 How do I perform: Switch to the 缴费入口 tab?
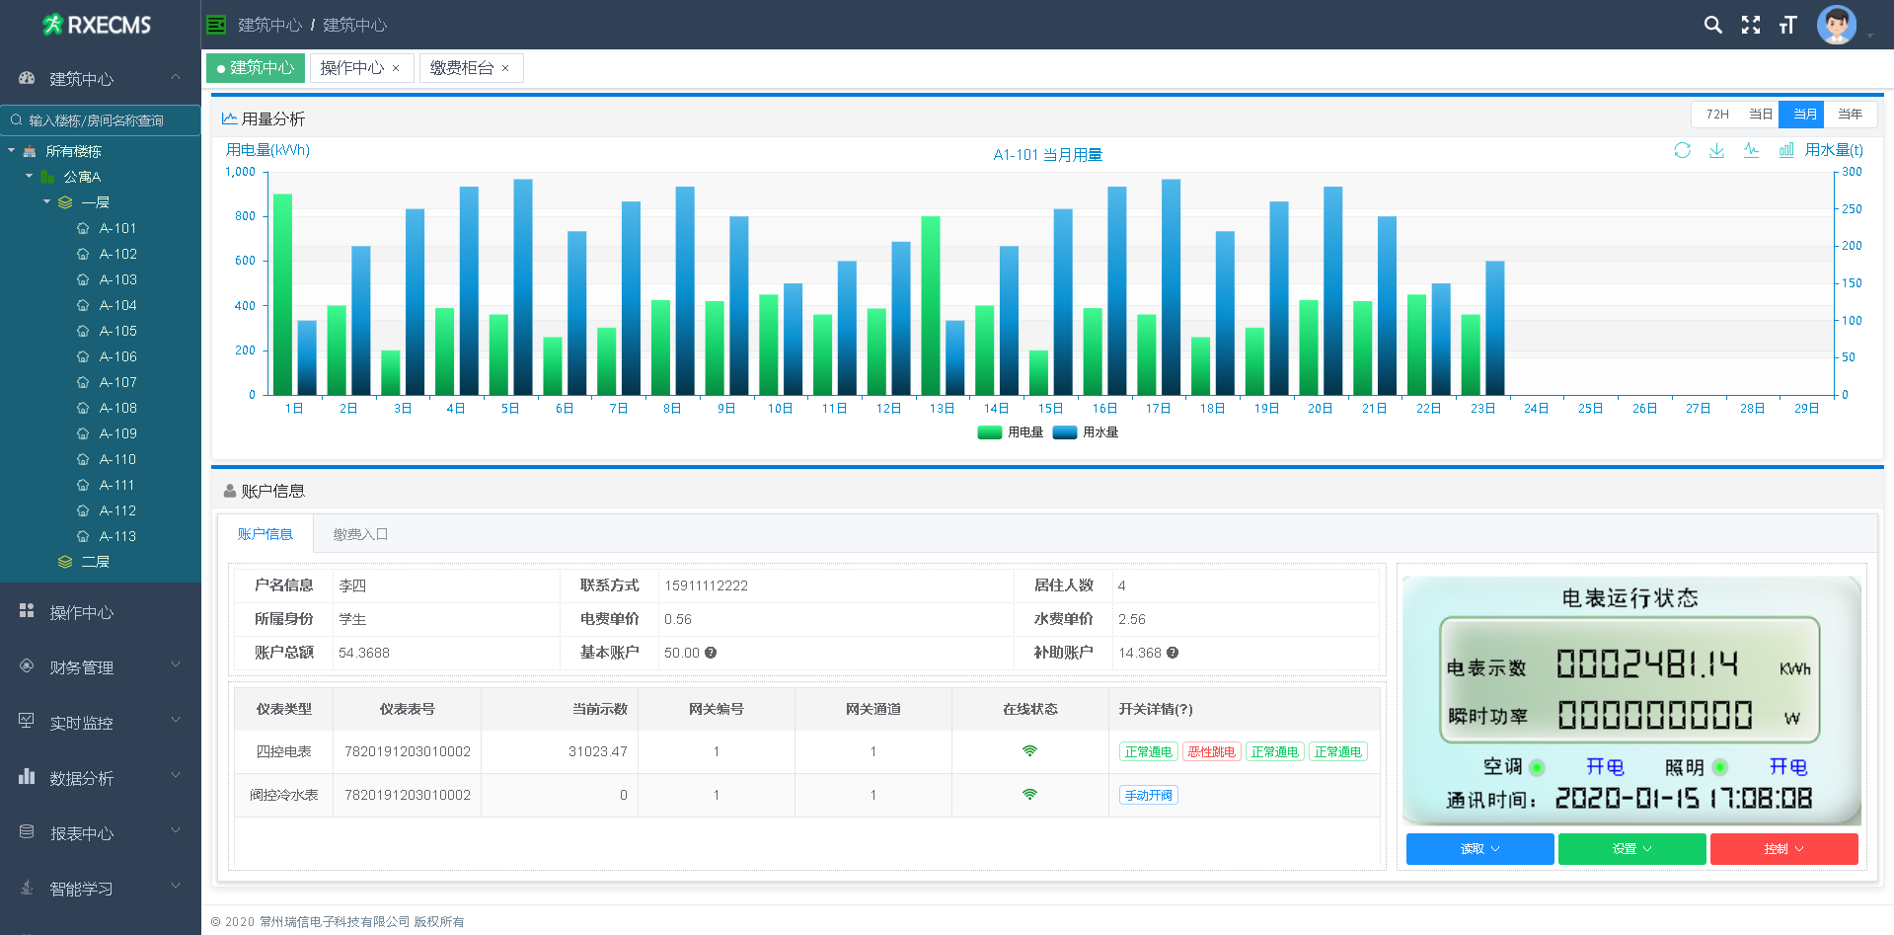pos(359,534)
